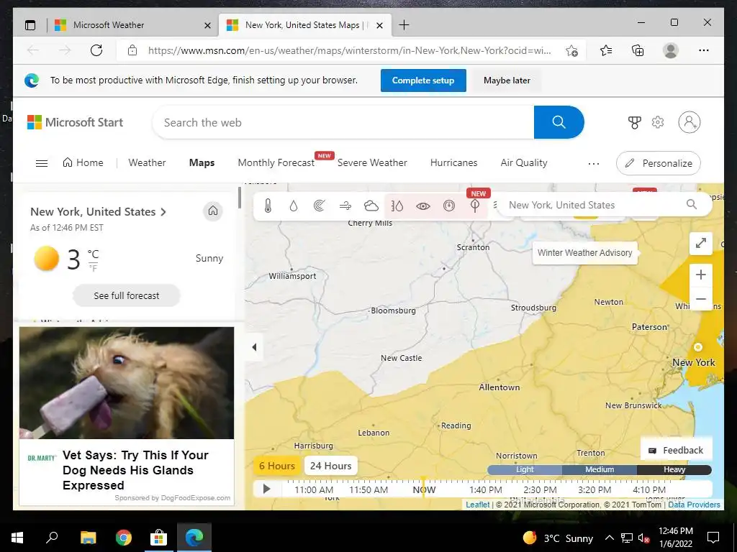Click the NOW timeline marker
The width and height of the screenshot is (737, 552).
coord(424,490)
